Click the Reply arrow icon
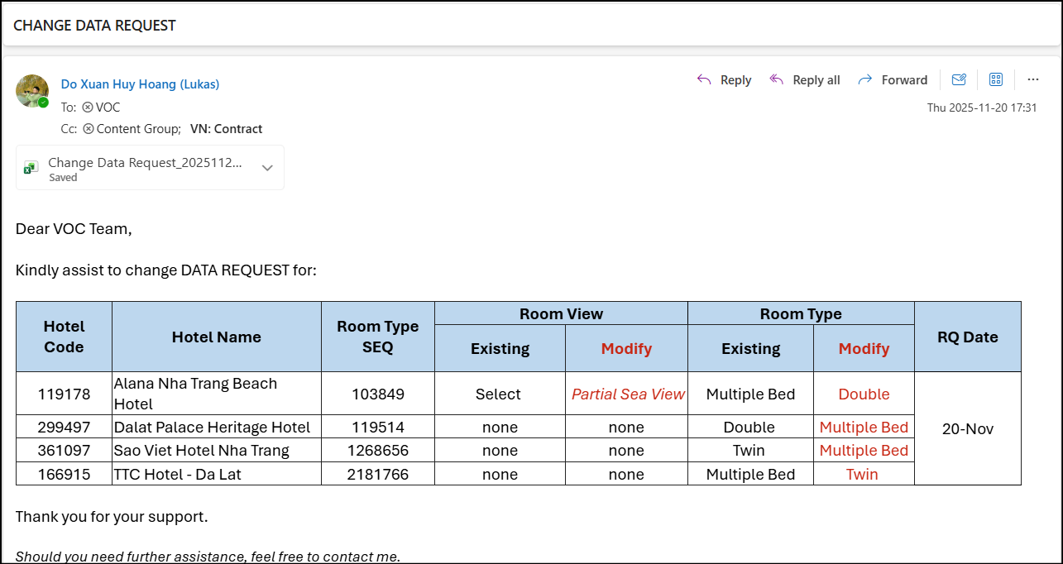This screenshot has width=1063, height=564. pos(704,79)
